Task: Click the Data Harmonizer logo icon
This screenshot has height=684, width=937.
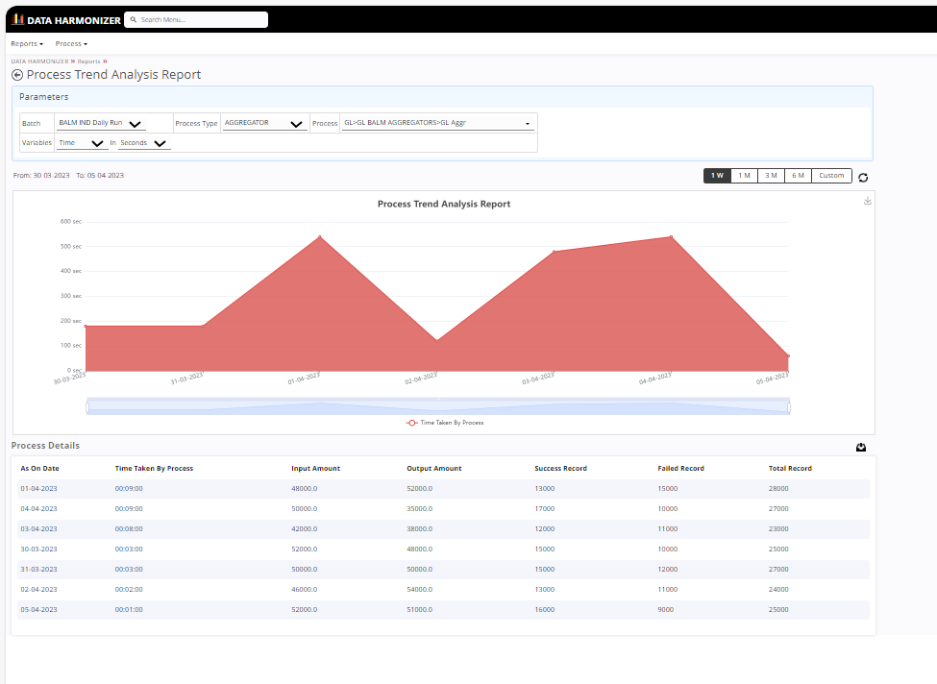Action: pyautogui.click(x=18, y=20)
